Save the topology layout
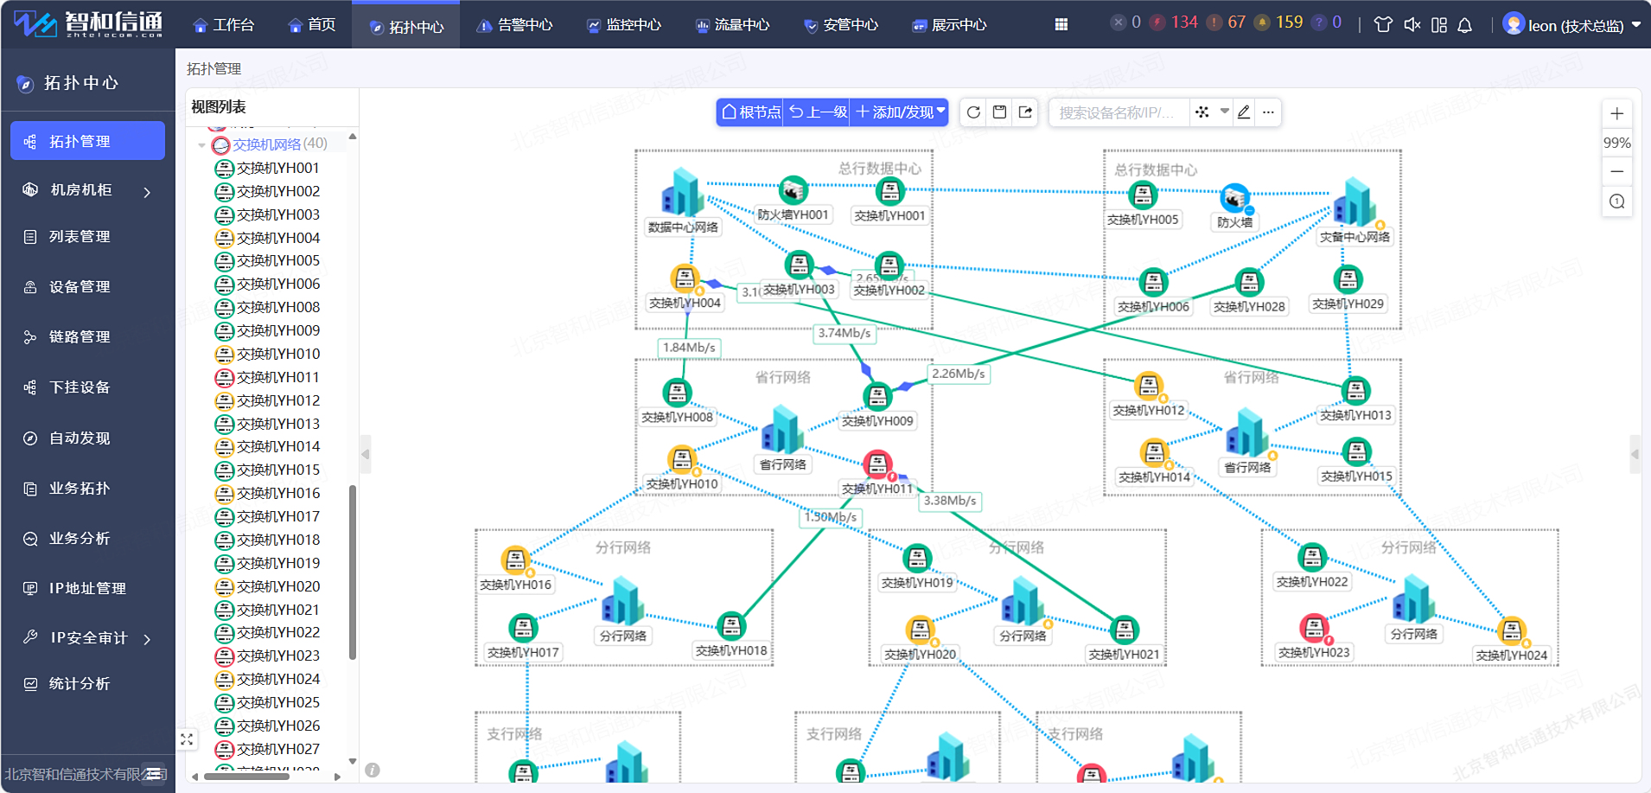This screenshot has width=1651, height=793. (999, 112)
